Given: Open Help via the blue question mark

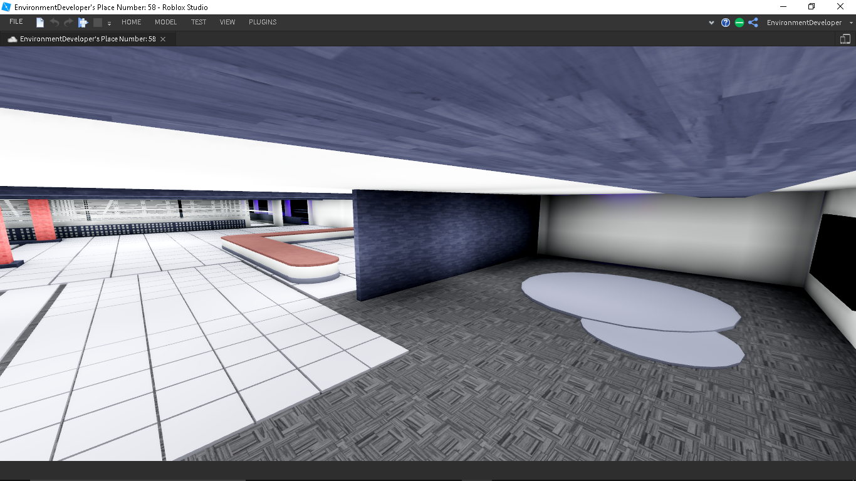Looking at the screenshot, I should (x=726, y=23).
